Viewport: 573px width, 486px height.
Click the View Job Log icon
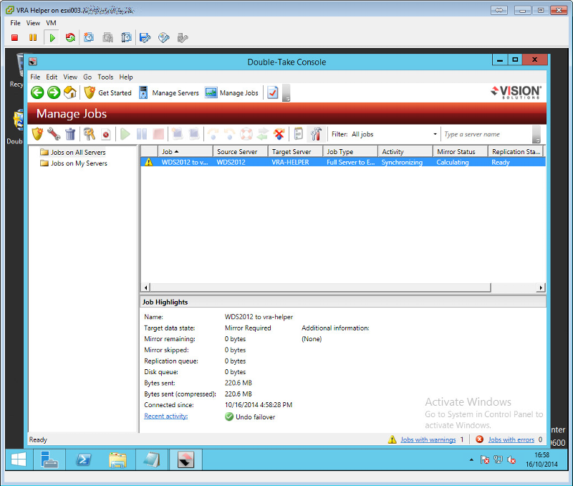click(x=105, y=134)
